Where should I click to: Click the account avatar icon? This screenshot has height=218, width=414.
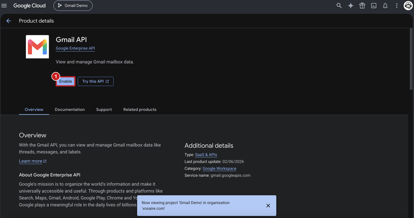[408, 6]
